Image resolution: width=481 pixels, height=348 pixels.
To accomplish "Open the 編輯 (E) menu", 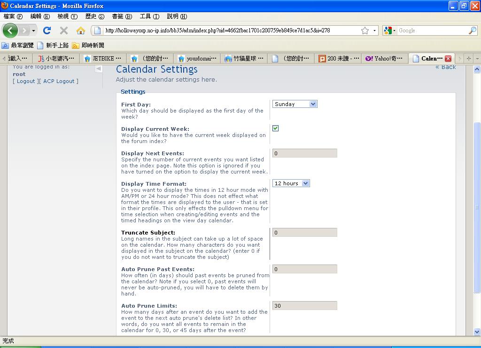I will click(40, 16).
